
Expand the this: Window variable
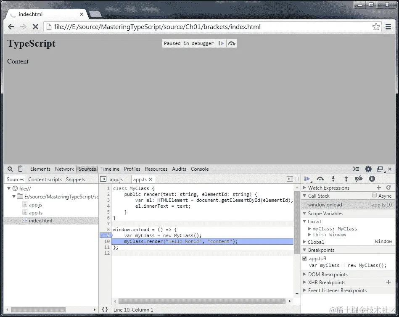coord(309,235)
